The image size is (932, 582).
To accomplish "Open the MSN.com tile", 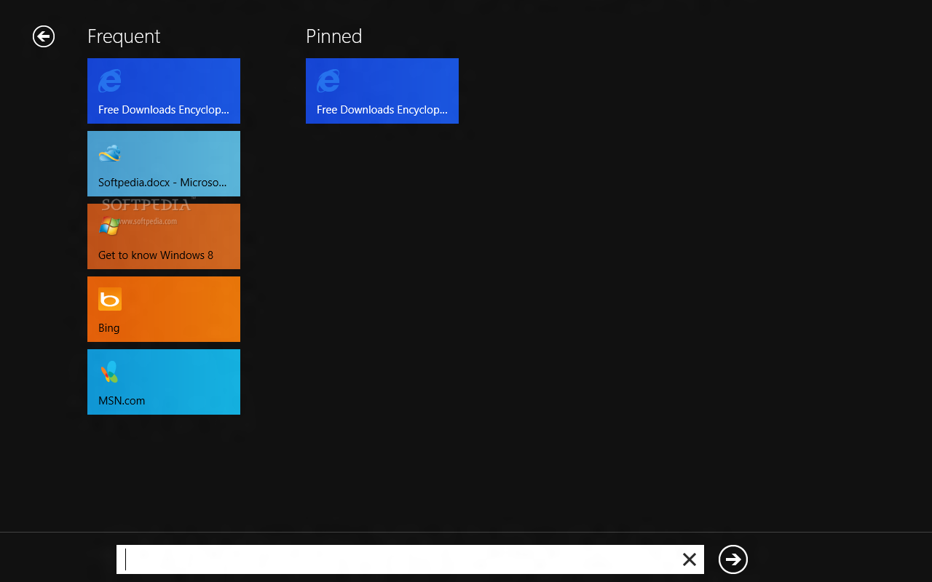I will coord(164,382).
